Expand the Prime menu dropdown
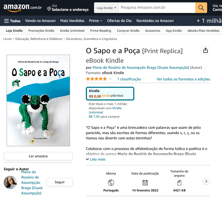Image resolution: width=222 pixels, height=197 pixels. pos(96,21)
